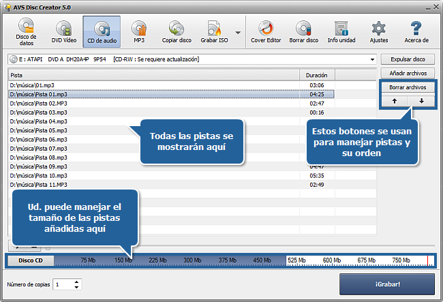This screenshot has width=443, height=302.
Task: Open the Grabar ISO tool
Action: [x=214, y=31]
